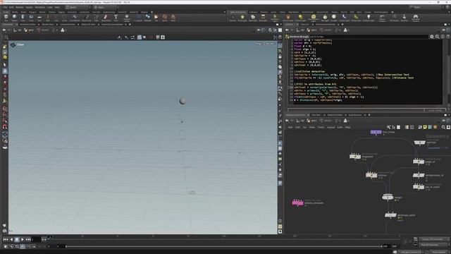
Task: Add a new shelf tab after Lights and Cameras set
Action: tap(393, 12)
